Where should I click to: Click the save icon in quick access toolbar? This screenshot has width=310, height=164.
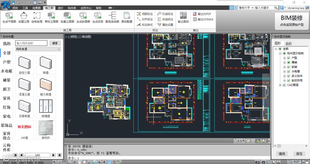[13, 3]
